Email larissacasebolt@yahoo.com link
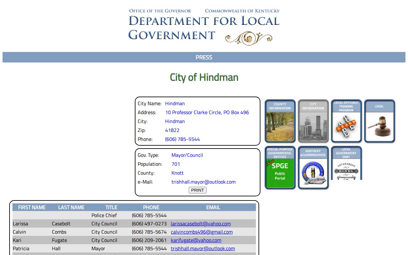Screen dimensions: 408x255 click(201, 224)
